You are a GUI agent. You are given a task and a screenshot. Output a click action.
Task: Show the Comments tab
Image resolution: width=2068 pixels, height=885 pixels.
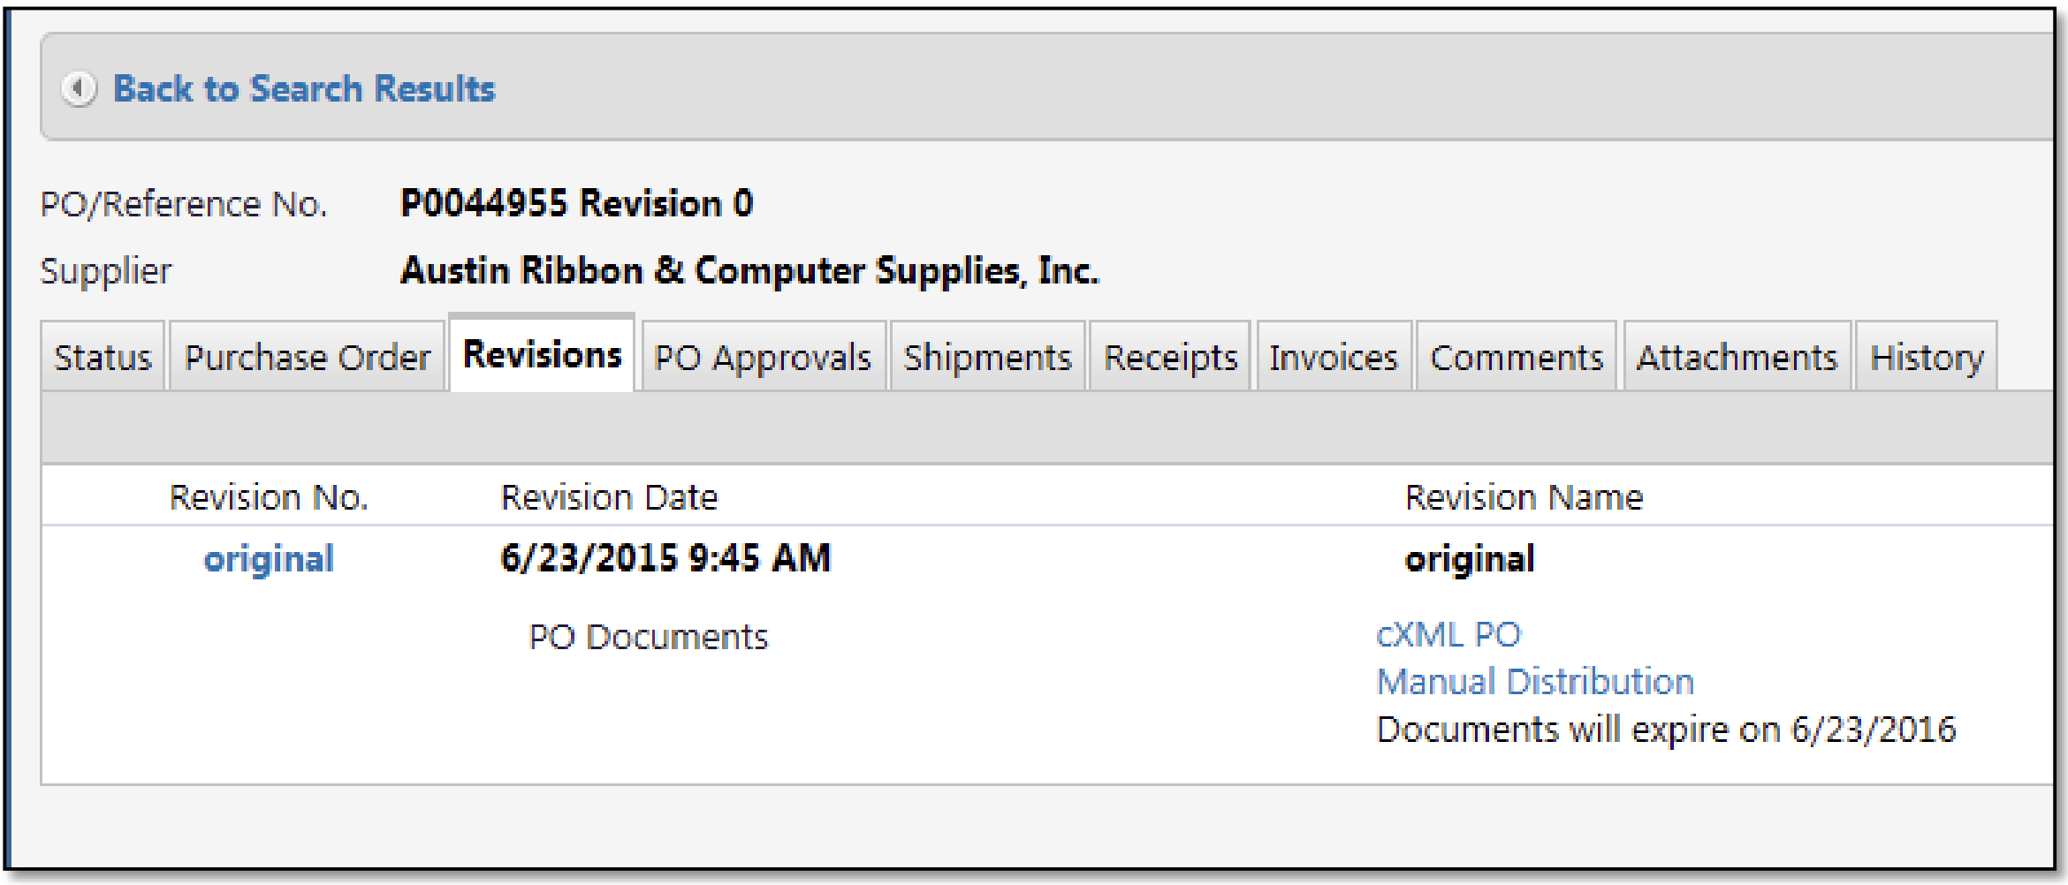click(x=1517, y=358)
